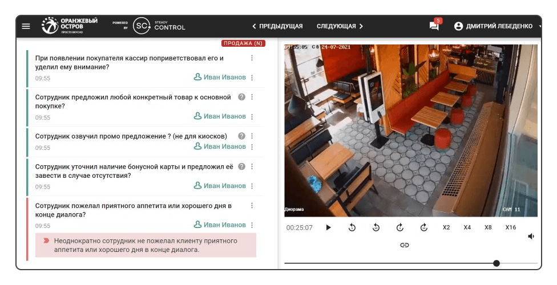
Task: Set playback speed to X2
Action: pyautogui.click(x=446, y=227)
